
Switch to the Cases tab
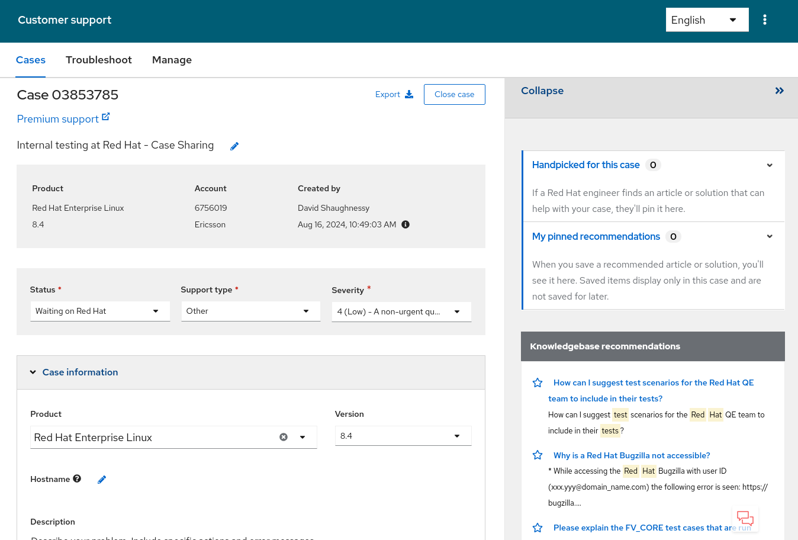[31, 60]
